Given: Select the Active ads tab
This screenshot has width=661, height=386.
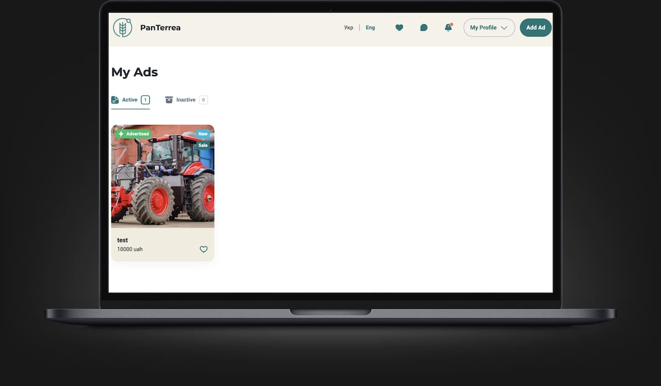Looking at the screenshot, I should [x=131, y=100].
